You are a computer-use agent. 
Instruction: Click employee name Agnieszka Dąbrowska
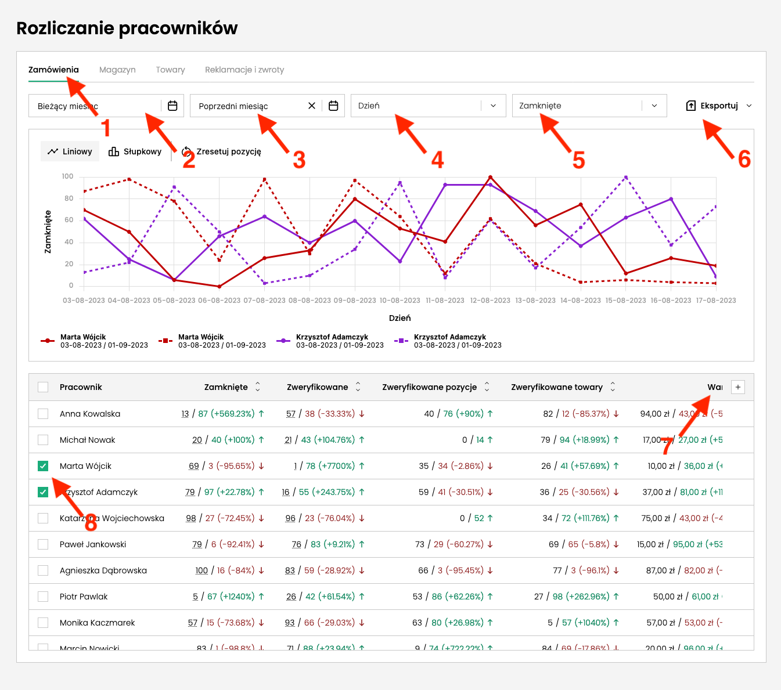[x=103, y=570]
